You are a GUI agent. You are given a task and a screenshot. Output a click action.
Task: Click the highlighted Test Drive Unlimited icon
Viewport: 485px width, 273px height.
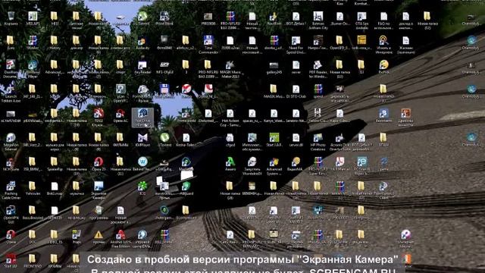click(142, 118)
